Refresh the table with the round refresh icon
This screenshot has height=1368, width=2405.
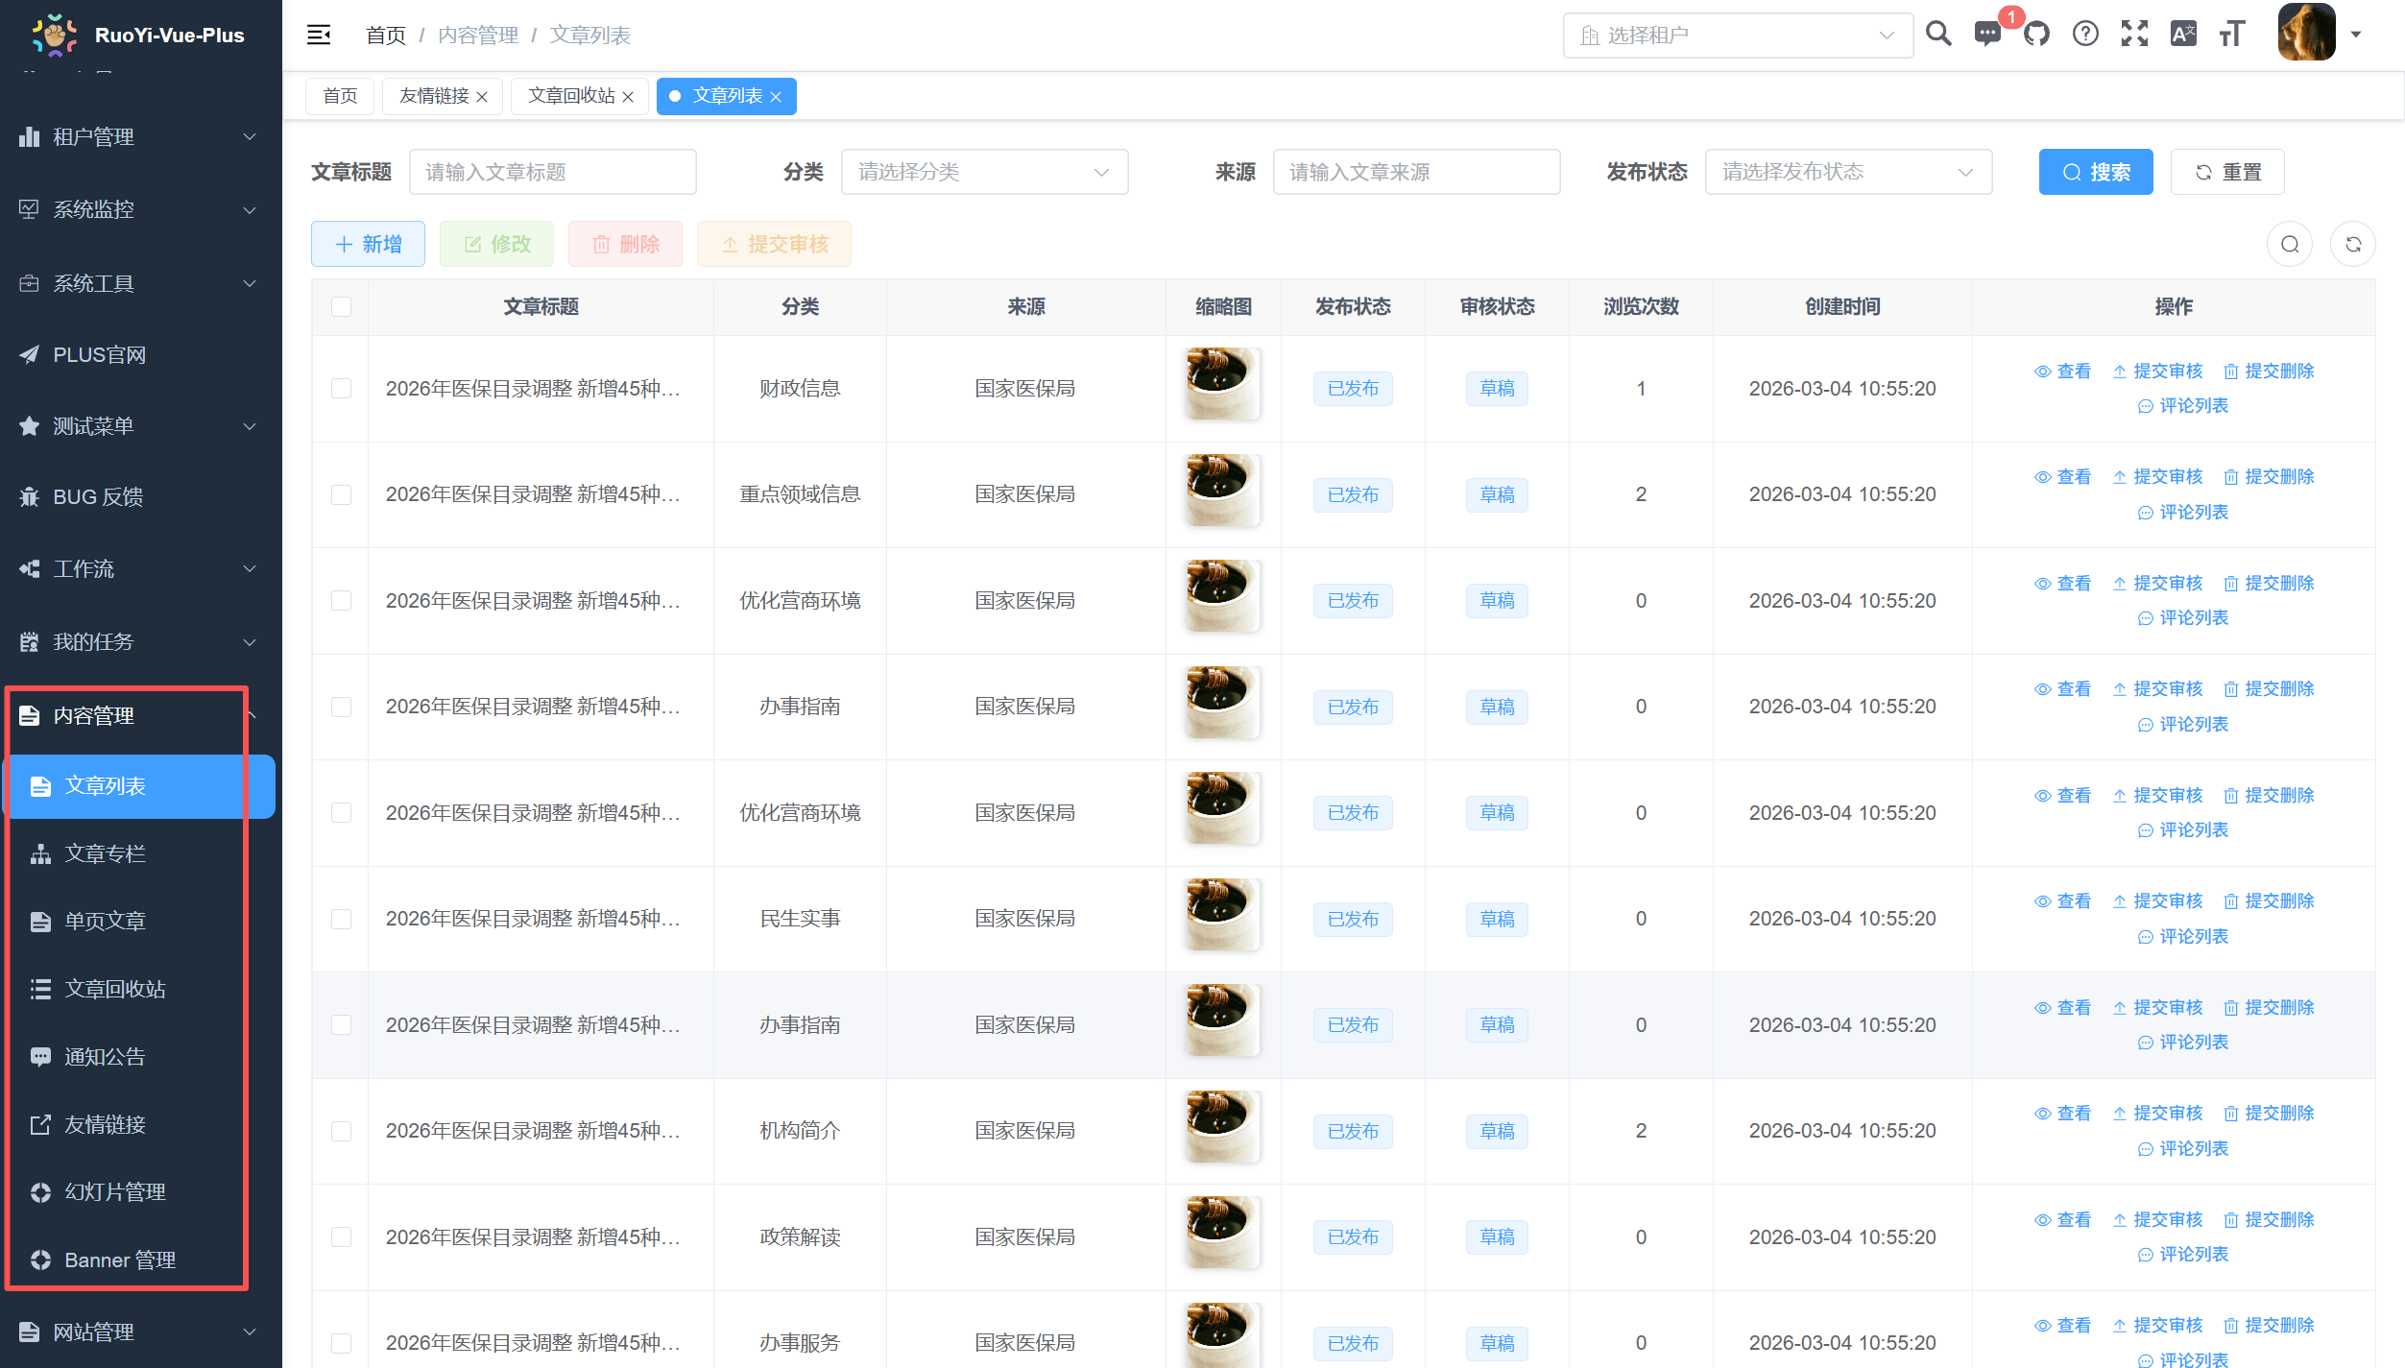pyautogui.click(x=2353, y=244)
